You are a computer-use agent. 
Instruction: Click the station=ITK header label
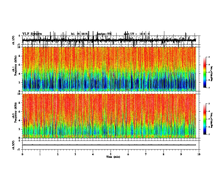(x=104, y=34)
